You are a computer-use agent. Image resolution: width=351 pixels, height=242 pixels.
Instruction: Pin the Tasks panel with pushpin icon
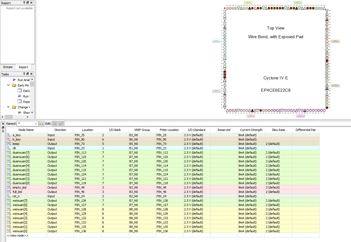[24, 74]
